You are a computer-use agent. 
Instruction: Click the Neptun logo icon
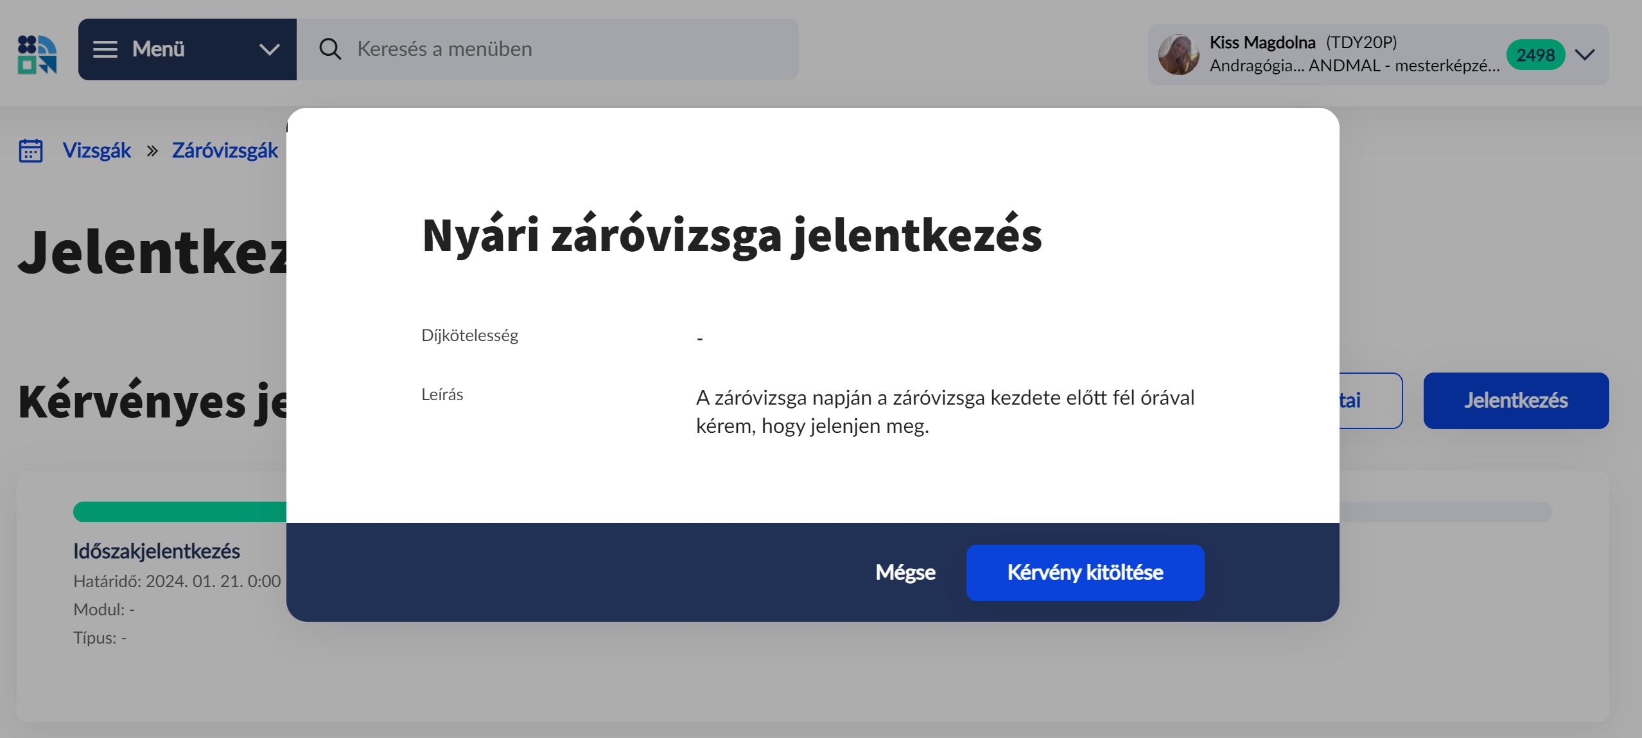point(37,55)
